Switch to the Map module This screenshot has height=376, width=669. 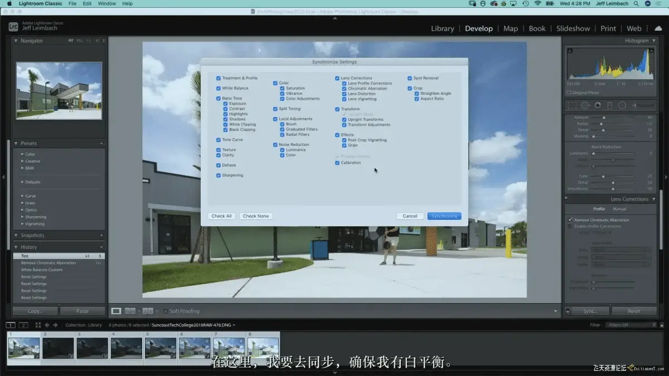tap(511, 28)
